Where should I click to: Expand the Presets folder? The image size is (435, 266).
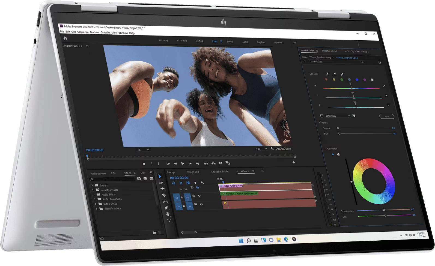pos(92,185)
